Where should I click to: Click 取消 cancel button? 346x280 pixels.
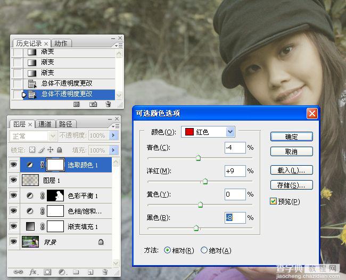pos(292,151)
